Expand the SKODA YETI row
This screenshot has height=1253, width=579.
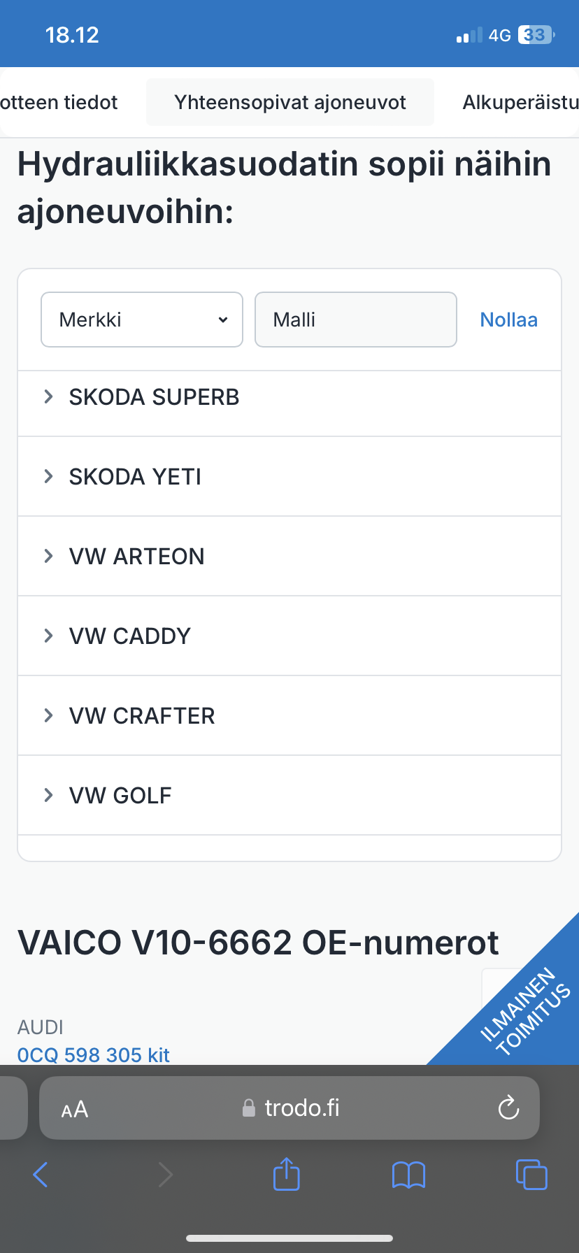tap(135, 477)
